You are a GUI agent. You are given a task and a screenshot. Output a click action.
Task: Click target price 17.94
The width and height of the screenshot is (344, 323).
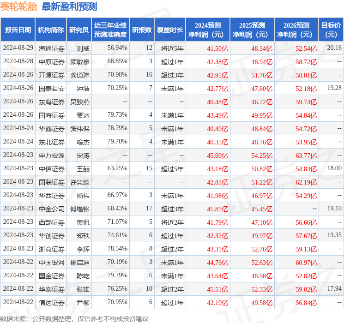[334, 289]
